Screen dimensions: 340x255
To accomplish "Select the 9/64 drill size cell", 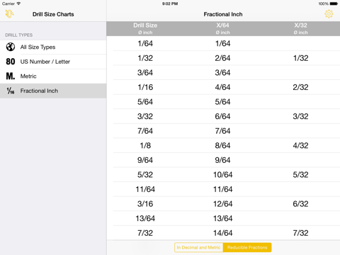I will coord(145,160).
